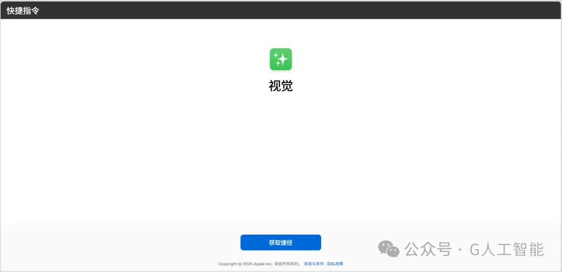
Task: Click the green sparkle shortcut icon
Action: 280,59
